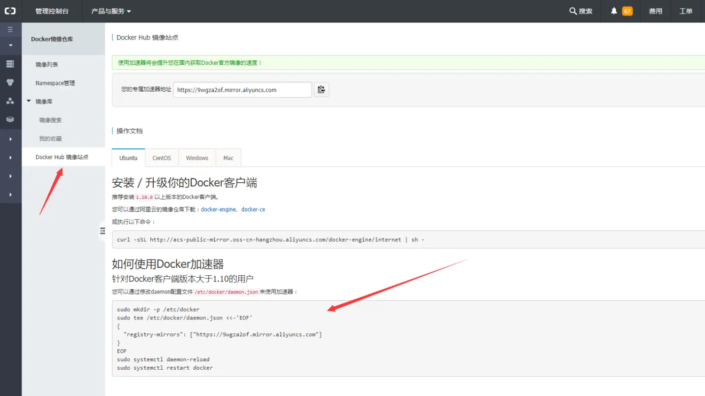Click the green accelerator notice banner
The width and height of the screenshot is (705, 396).
408,62
